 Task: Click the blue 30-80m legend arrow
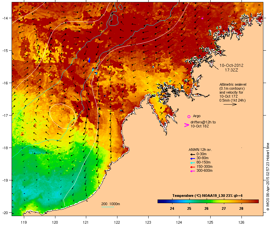[192, 158]
